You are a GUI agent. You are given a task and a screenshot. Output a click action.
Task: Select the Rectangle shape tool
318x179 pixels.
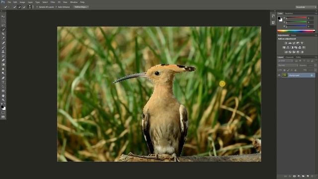[x=3, y=91]
